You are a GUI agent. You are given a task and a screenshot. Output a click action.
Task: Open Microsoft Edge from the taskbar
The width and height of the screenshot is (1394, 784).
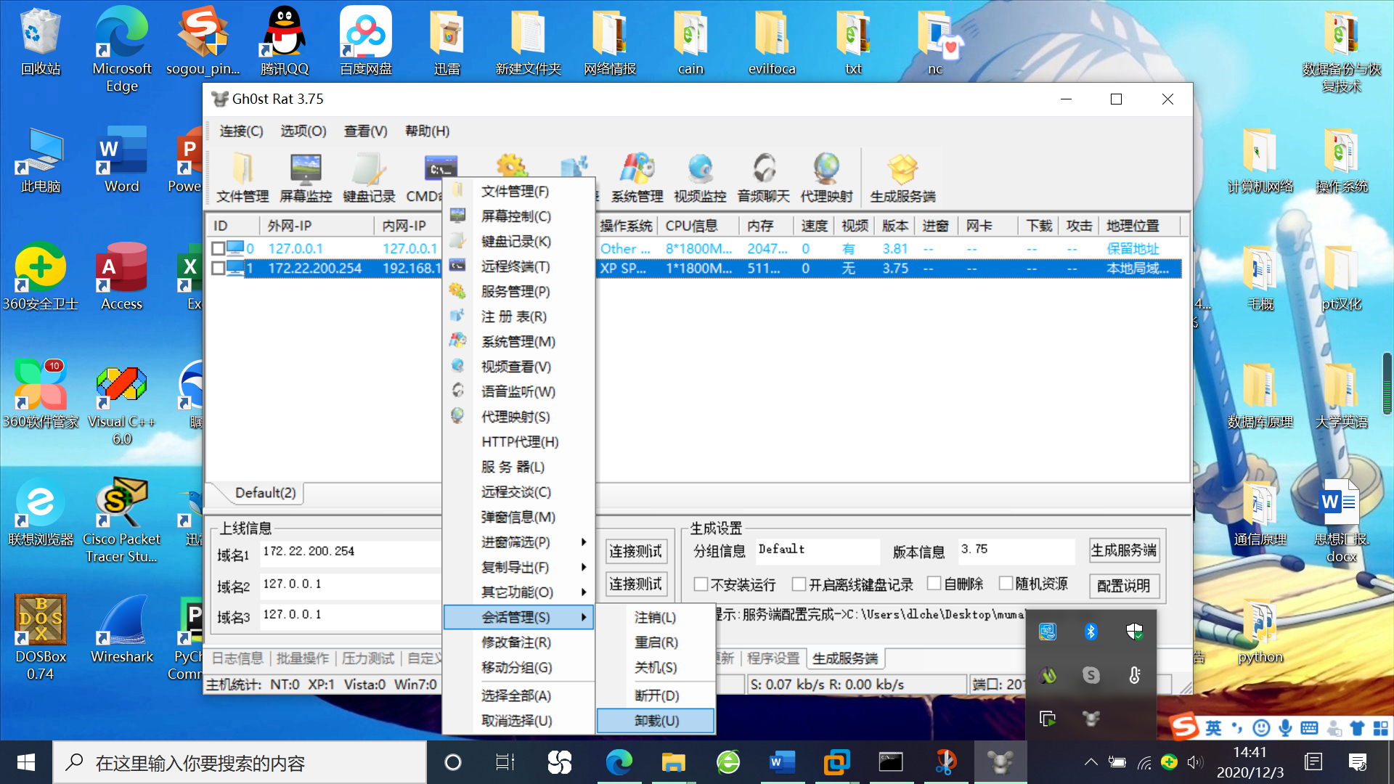coord(619,762)
